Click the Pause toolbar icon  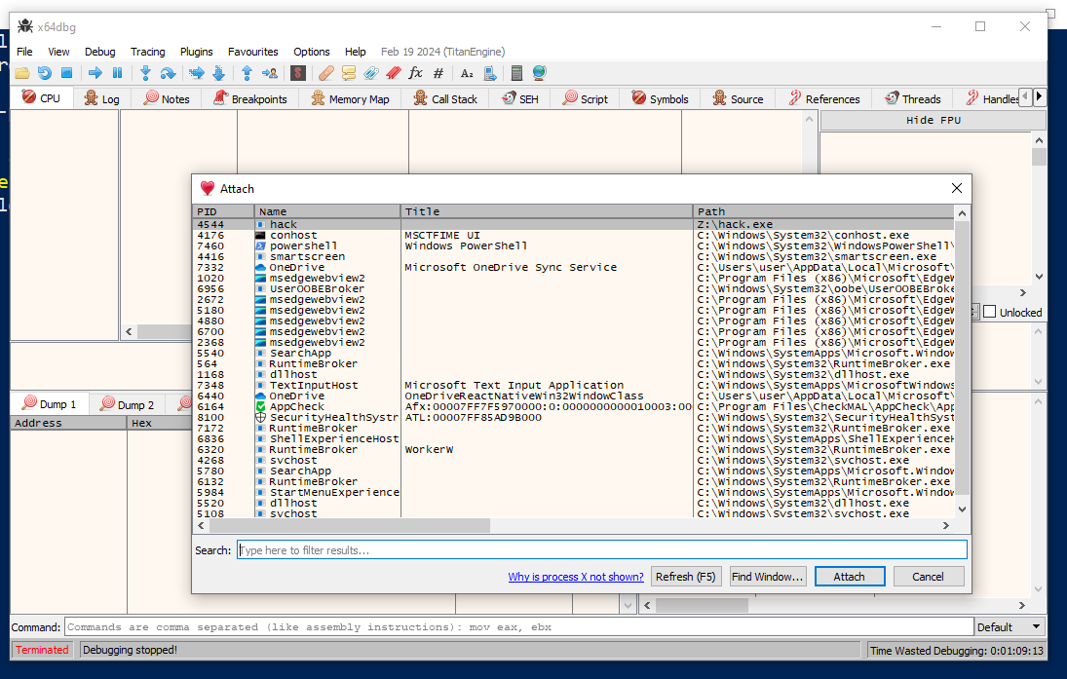pyautogui.click(x=117, y=73)
